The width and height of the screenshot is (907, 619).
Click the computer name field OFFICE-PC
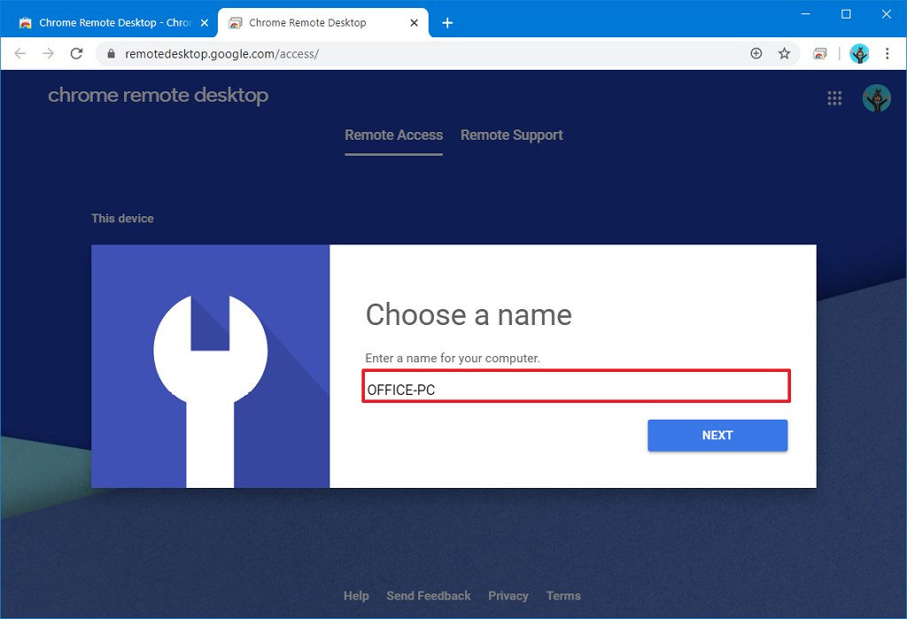point(576,386)
